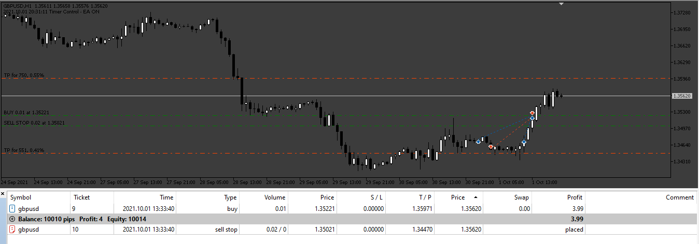699x244 pixels.
Task: Click the lower red sell arrow near TP 551 line
Action: (x=491, y=147)
